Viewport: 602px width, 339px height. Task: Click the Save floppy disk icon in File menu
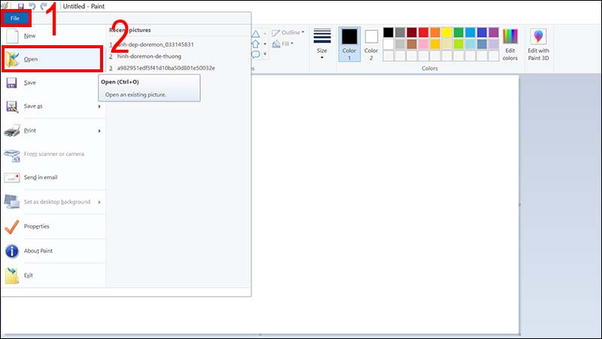point(13,83)
